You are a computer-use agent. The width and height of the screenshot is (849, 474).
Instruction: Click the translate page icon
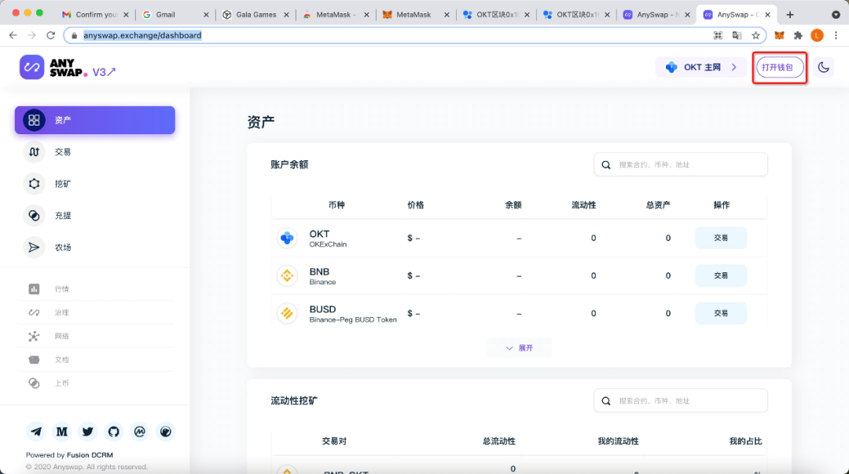737,35
